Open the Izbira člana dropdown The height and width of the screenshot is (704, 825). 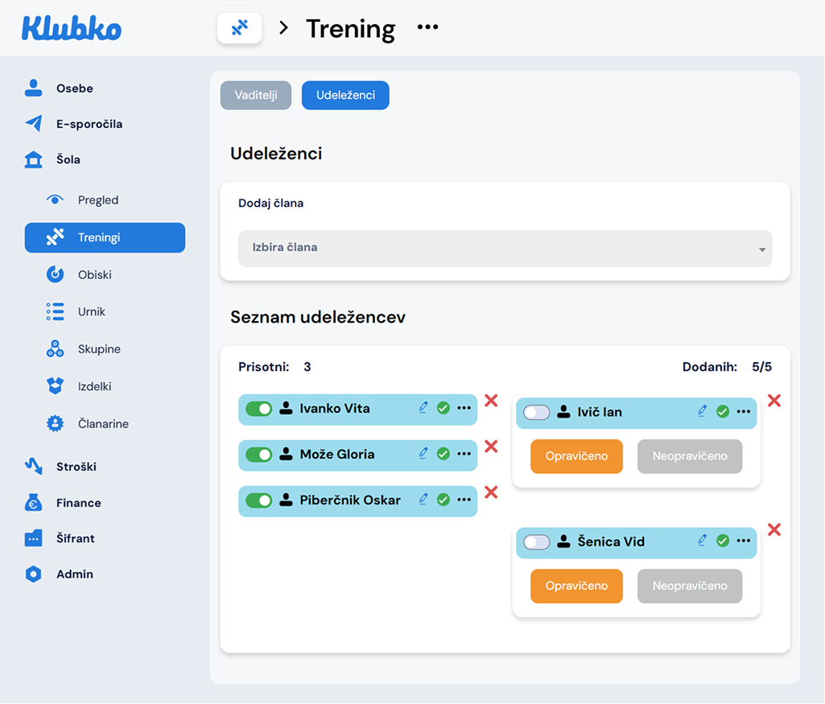(505, 248)
